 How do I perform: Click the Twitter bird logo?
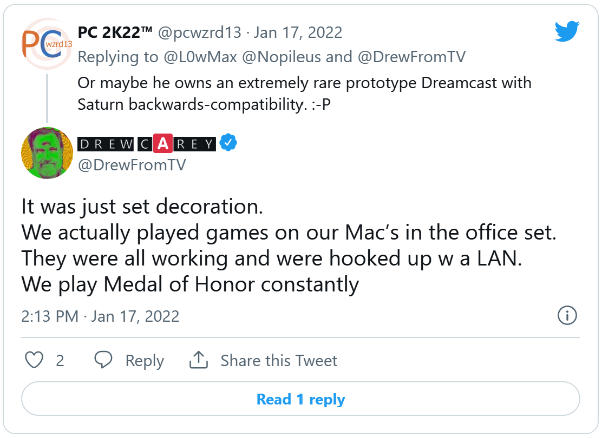[567, 31]
